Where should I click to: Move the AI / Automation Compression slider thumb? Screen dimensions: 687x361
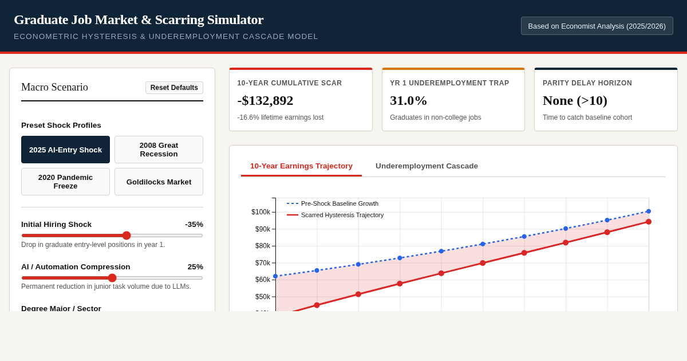tap(112, 278)
